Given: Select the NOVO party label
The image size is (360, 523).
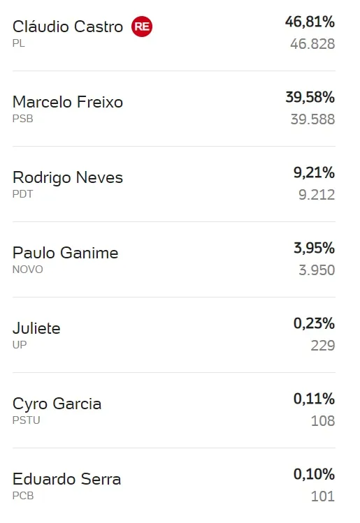Looking at the screenshot, I should coord(28,270).
